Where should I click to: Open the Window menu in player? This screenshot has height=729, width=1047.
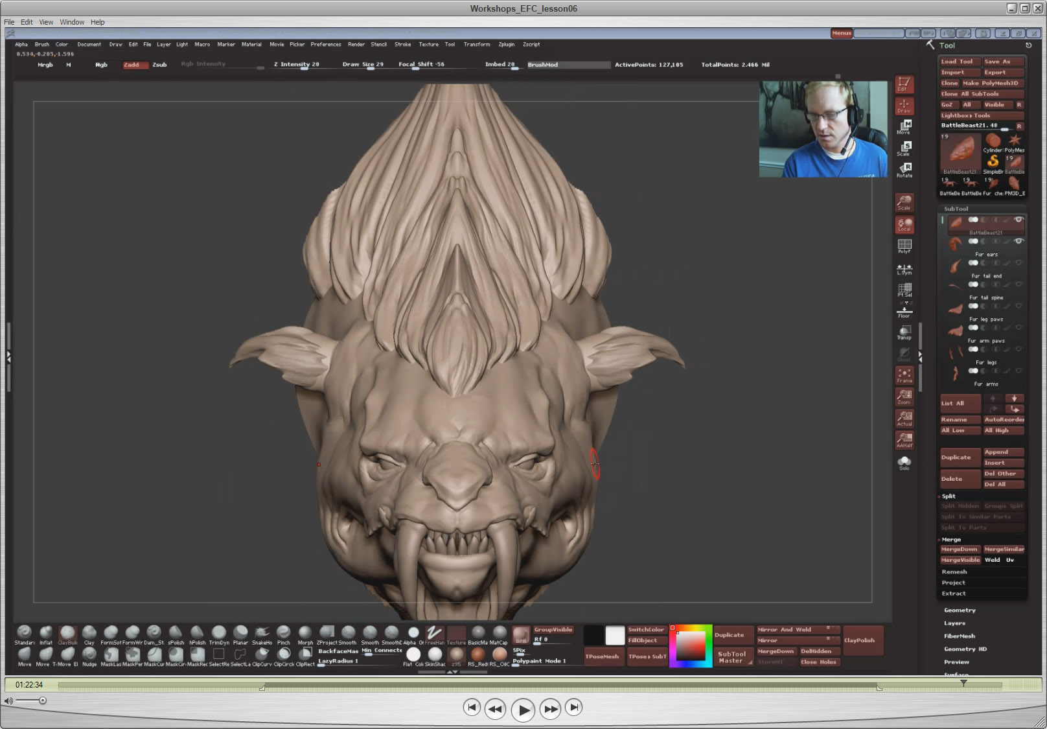coord(72,22)
